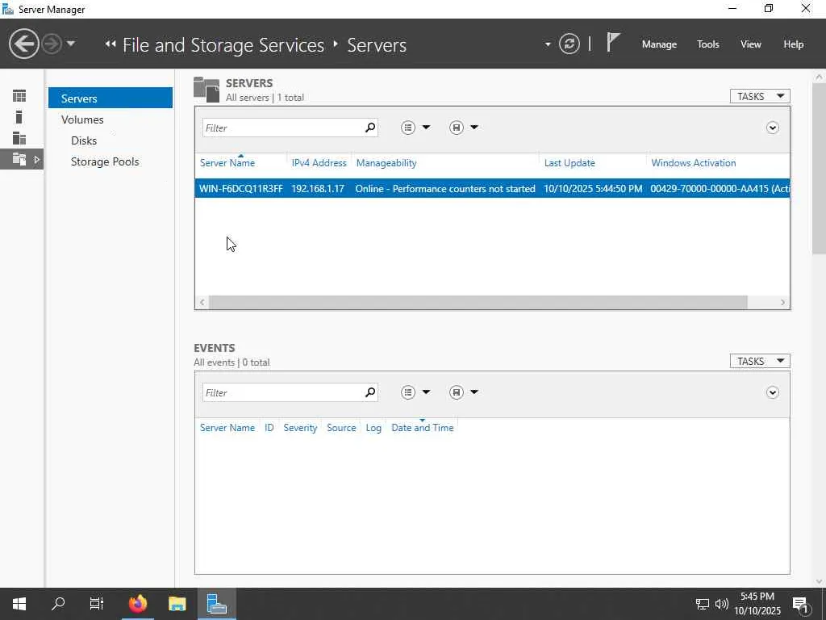This screenshot has width=826, height=620.
Task: Sort Events by Server Name column
Action: [x=227, y=428]
